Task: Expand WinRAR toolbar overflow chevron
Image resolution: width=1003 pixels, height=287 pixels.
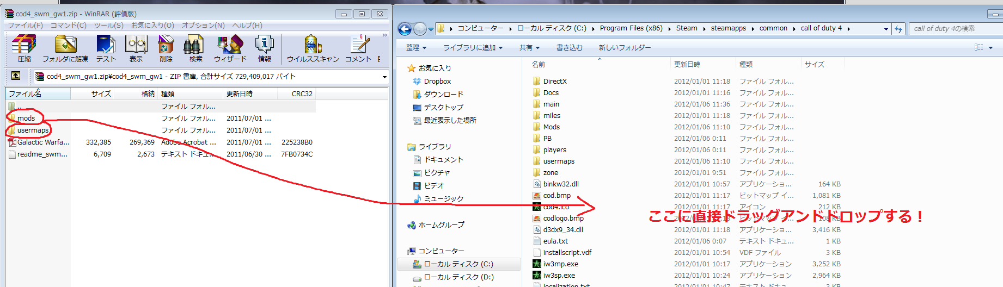Action: 384,35
